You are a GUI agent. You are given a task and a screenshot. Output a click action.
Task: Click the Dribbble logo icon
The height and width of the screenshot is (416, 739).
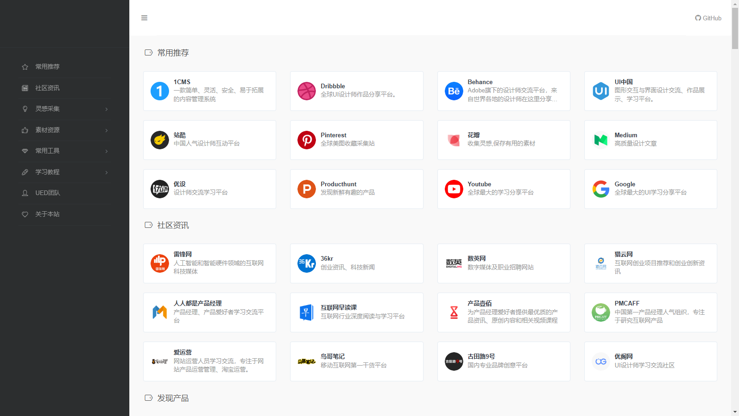pos(307,91)
